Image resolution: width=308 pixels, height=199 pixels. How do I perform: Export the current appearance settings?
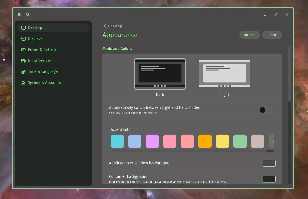272,35
